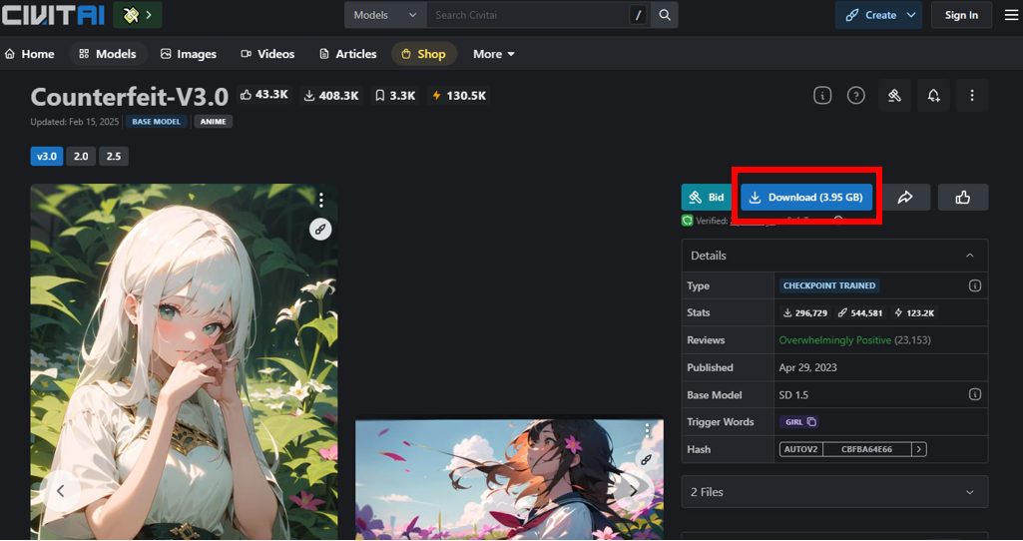Open three-dot menu on white-haired girl image
Viewport: 1023px width, 541px height.
point(320,200)
